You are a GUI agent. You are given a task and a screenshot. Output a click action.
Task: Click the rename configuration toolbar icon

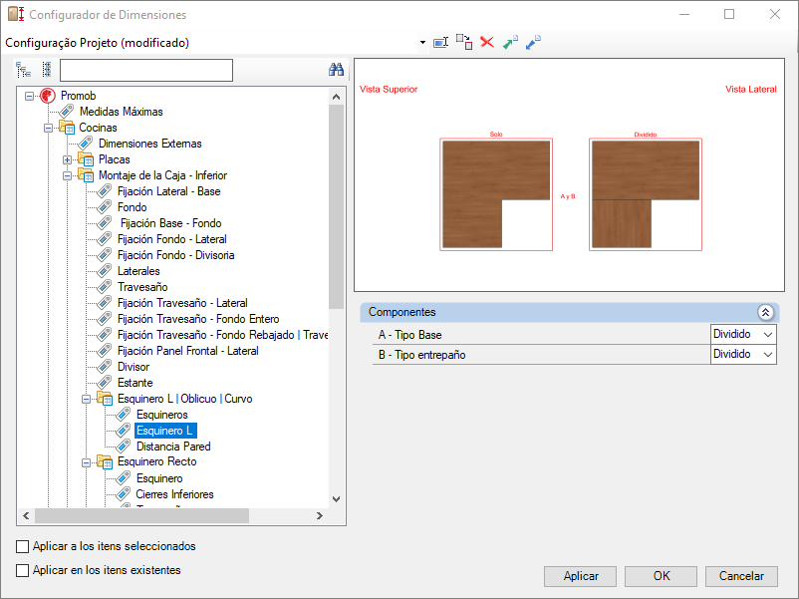[x=440, y=42]
